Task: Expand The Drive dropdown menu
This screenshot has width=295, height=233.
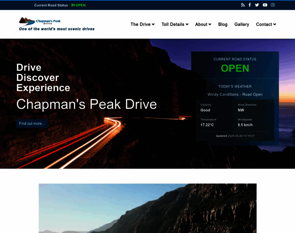Action: pyautogui.click(x=142, y=24)
